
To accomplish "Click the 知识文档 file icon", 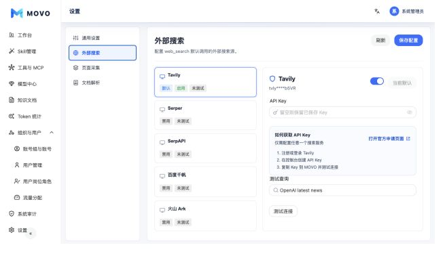I will tap(12, 100).
